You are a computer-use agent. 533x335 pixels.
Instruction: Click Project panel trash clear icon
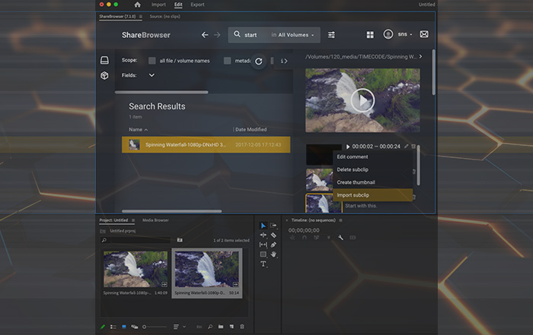(242, 327)
